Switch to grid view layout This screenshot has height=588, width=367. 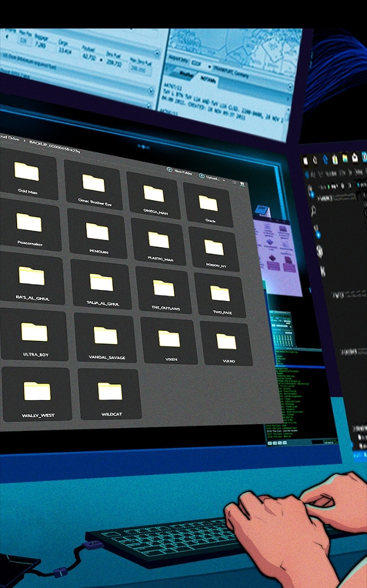(243, 184)
